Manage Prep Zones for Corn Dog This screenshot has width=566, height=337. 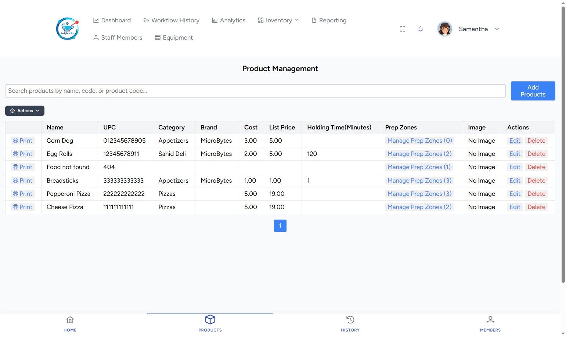click(x=419, y=140)
